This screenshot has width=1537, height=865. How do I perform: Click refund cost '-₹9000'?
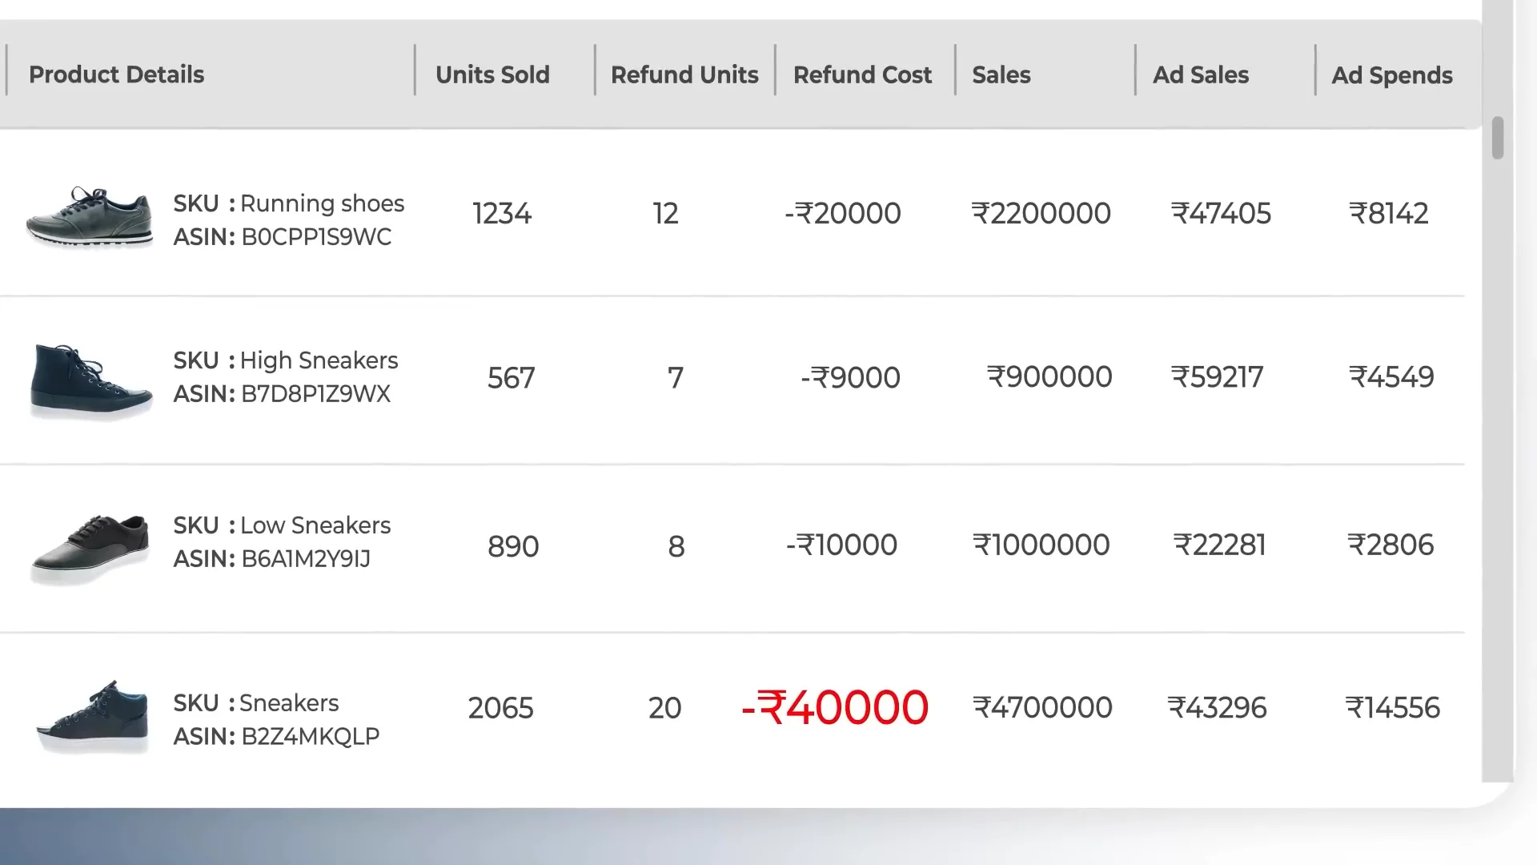coord(850,377)
